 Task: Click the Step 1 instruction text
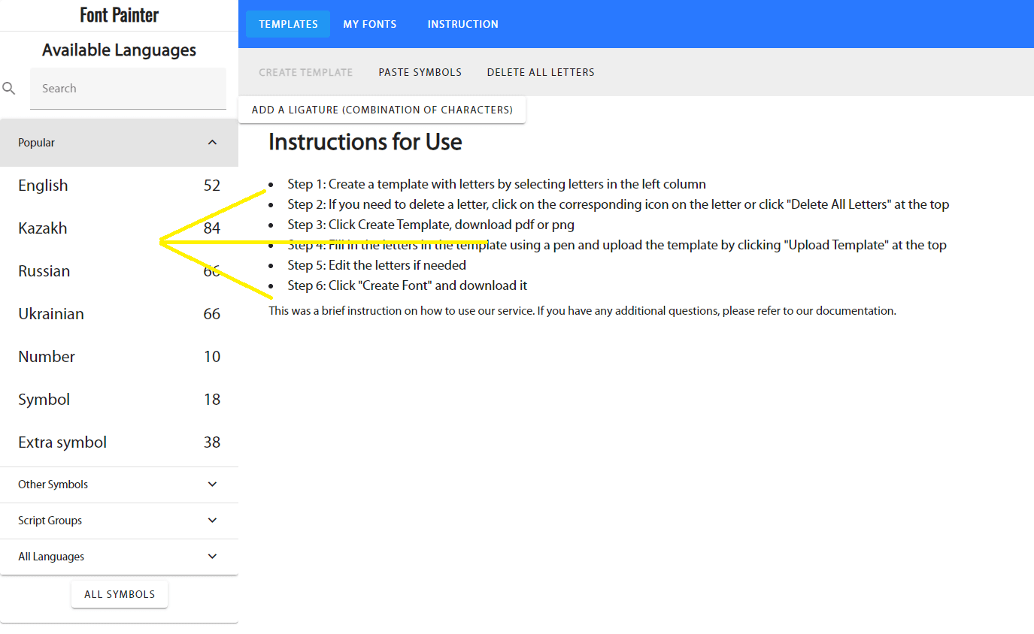[x=496, y=184]
